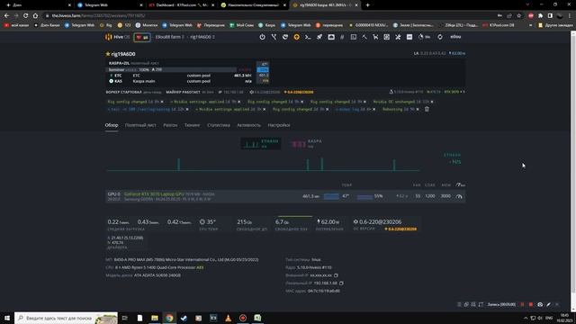
Task: Reload the page in the browser
Action: tap(26, 15)
